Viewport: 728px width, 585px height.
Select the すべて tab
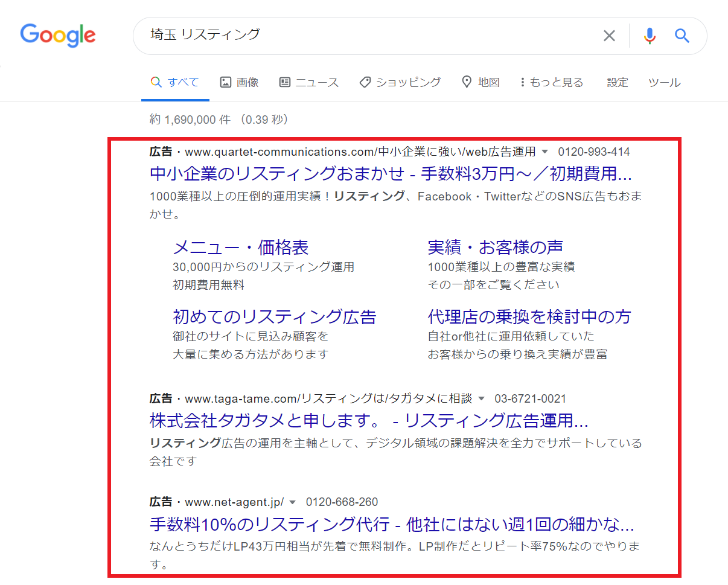point(175,82)
